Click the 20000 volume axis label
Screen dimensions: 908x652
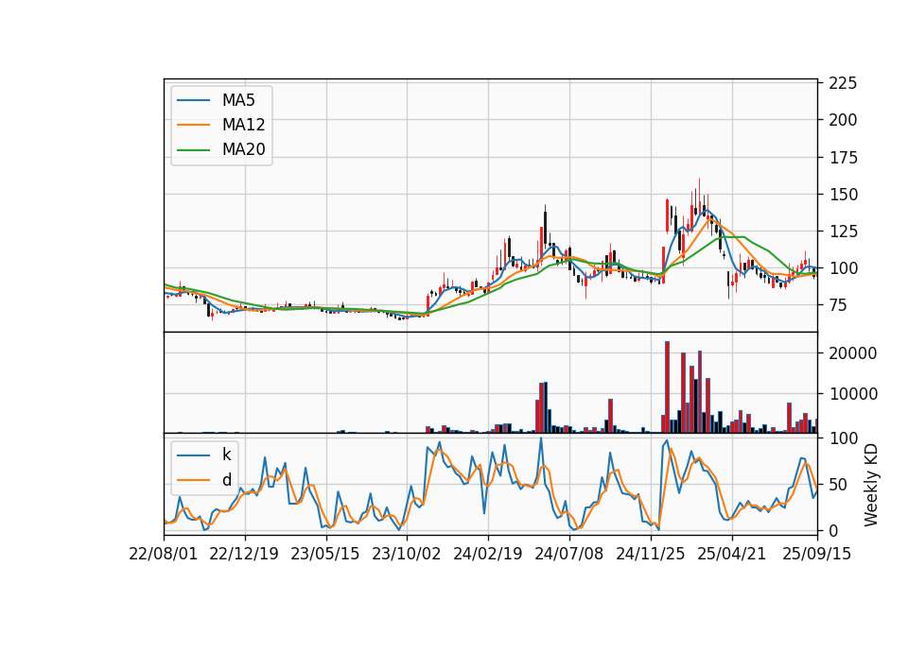[853, 352]
